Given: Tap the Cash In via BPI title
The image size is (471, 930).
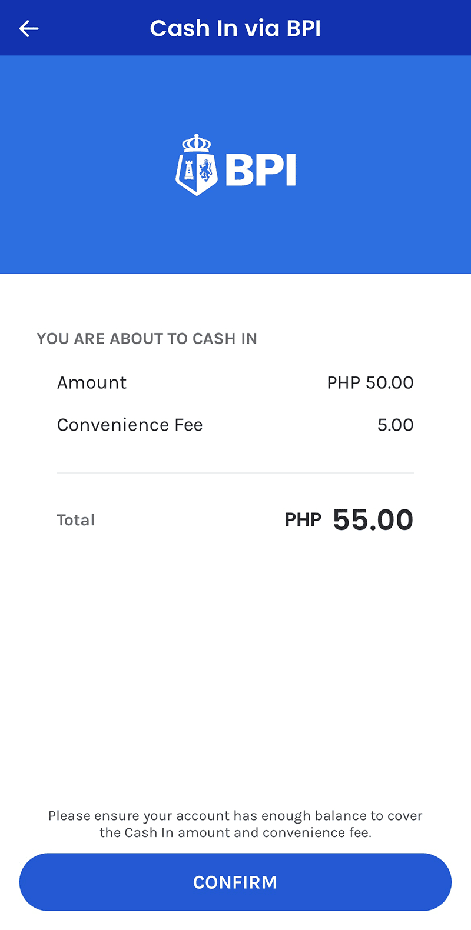Looking at the screenshot, I should click(x=235, y=28).
